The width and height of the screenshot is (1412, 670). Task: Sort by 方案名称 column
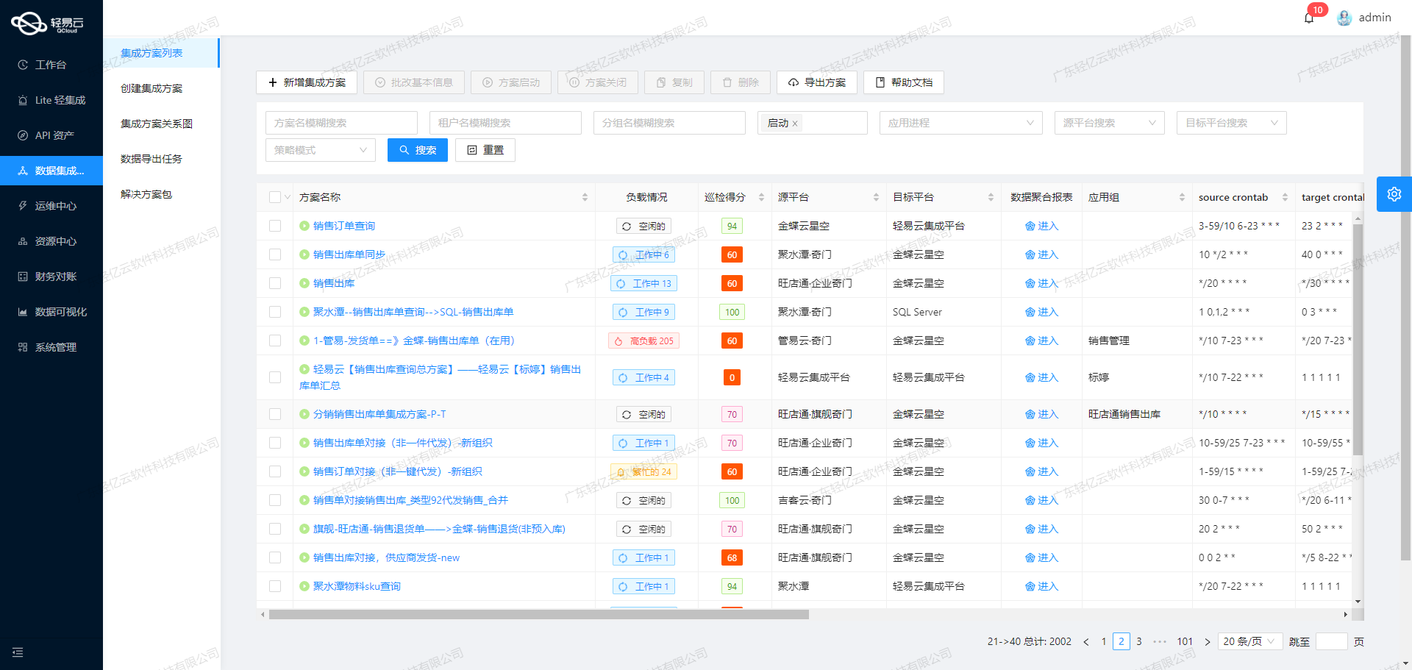[585, 197]
